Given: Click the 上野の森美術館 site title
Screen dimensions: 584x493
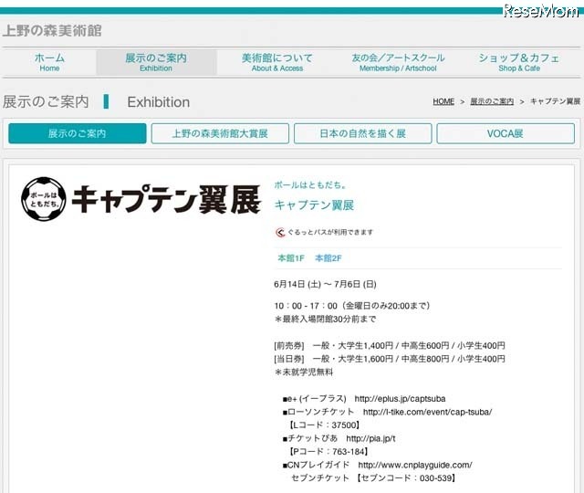Looking at the screenshot, I should (52, 30).
